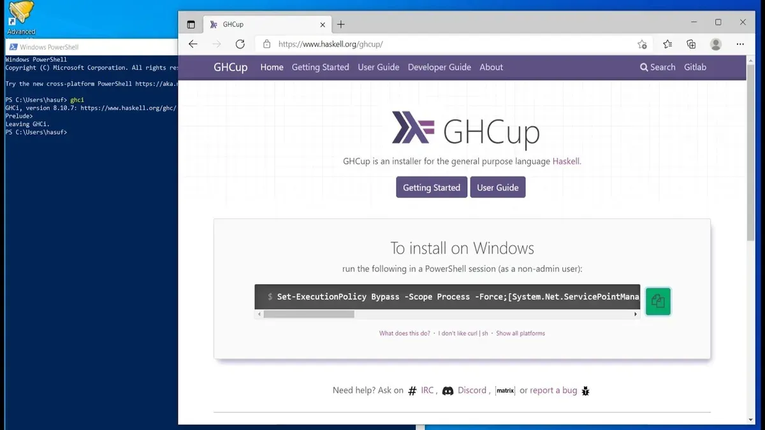Close the GHCup browser tab
Image resolution: width=765 pixels, height=430 pixels.
(323, 24)
